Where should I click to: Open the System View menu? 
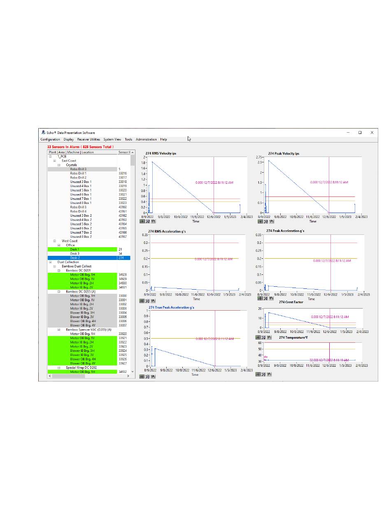[112, 139]
